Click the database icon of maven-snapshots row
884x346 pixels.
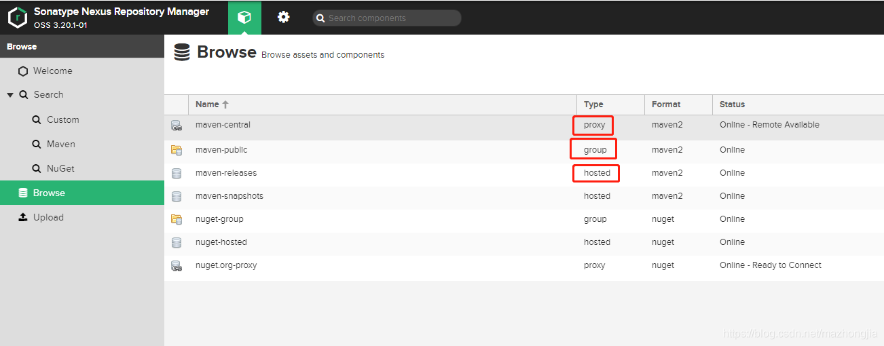[x=177, y=196]
